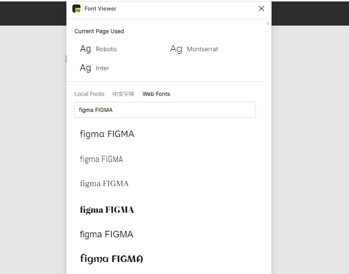Select the Montserrat font name

pos(202,49)
